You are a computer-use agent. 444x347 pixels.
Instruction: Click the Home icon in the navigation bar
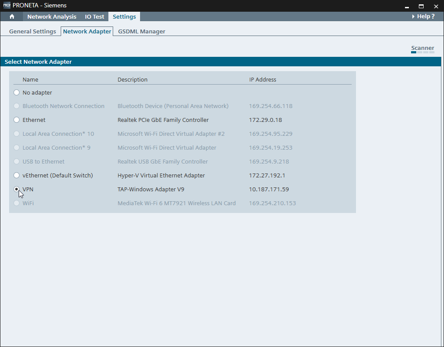coord(12,16)
